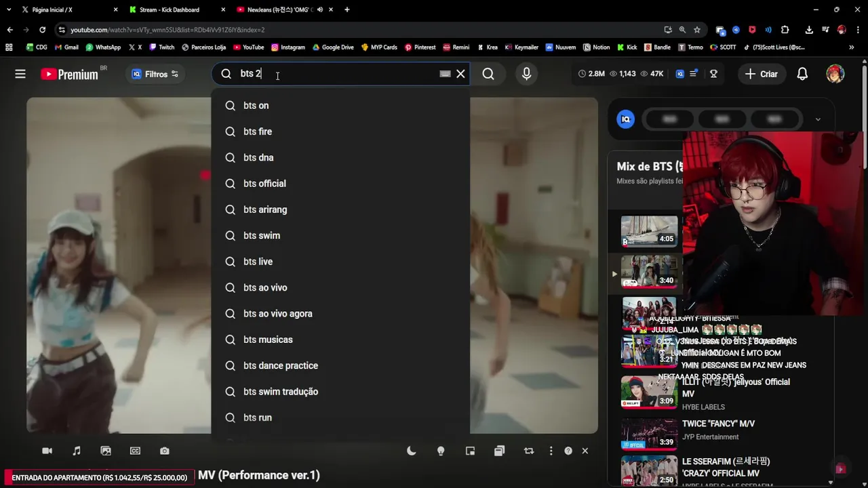Open the 4:05 playlist video thumbnail
868x488 pixels.
click(649, 230)
